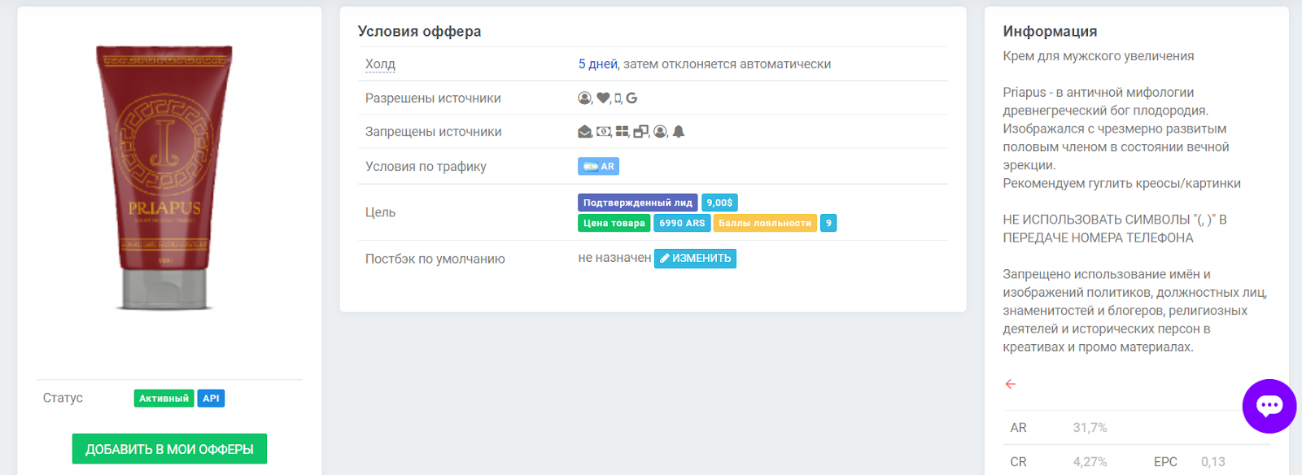Click the mobile phone icon in allowed sources
The width and height of the screenshot is (1302, 475).
pos(618,98)
